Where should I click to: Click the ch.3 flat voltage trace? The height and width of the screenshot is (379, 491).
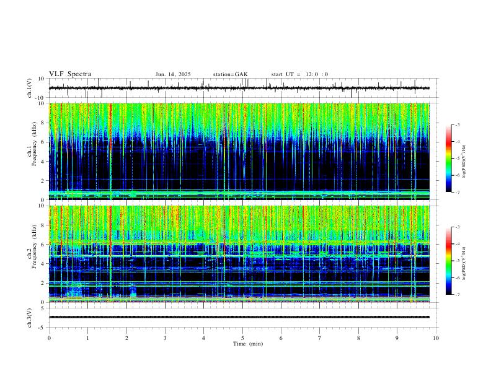pos(239,317)
